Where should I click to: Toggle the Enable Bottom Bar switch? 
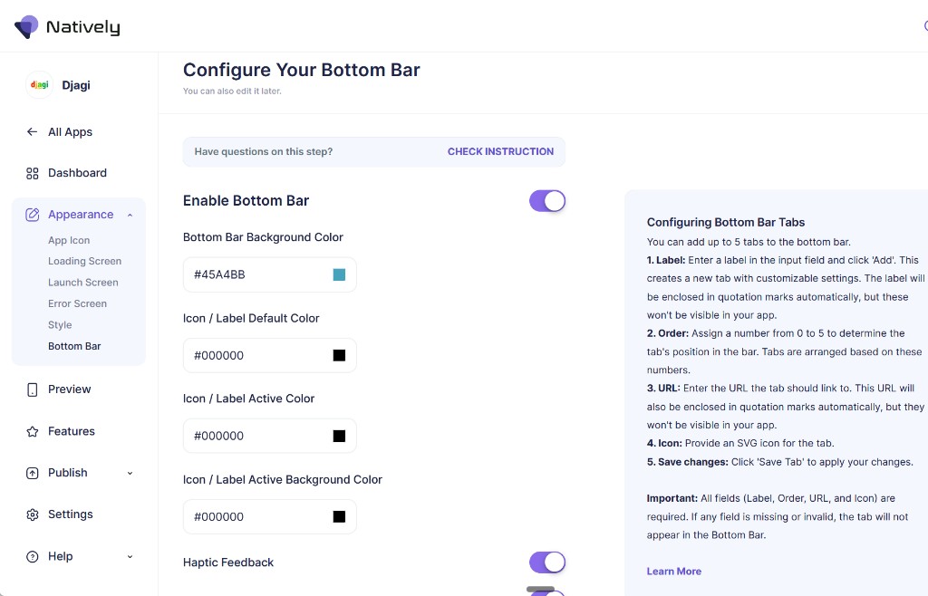[547, 201]
